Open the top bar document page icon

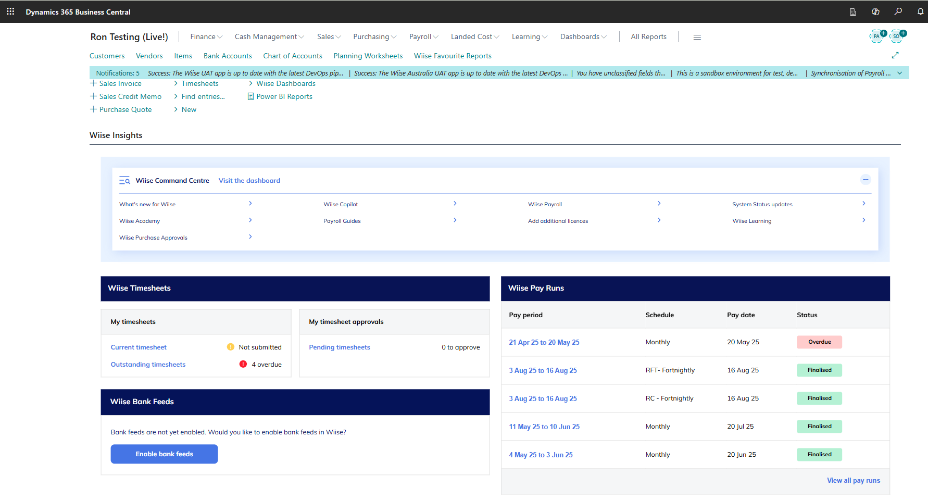point(853,11)
